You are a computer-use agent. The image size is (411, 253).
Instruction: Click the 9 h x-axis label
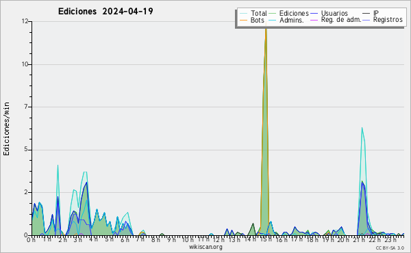point(172,239)
